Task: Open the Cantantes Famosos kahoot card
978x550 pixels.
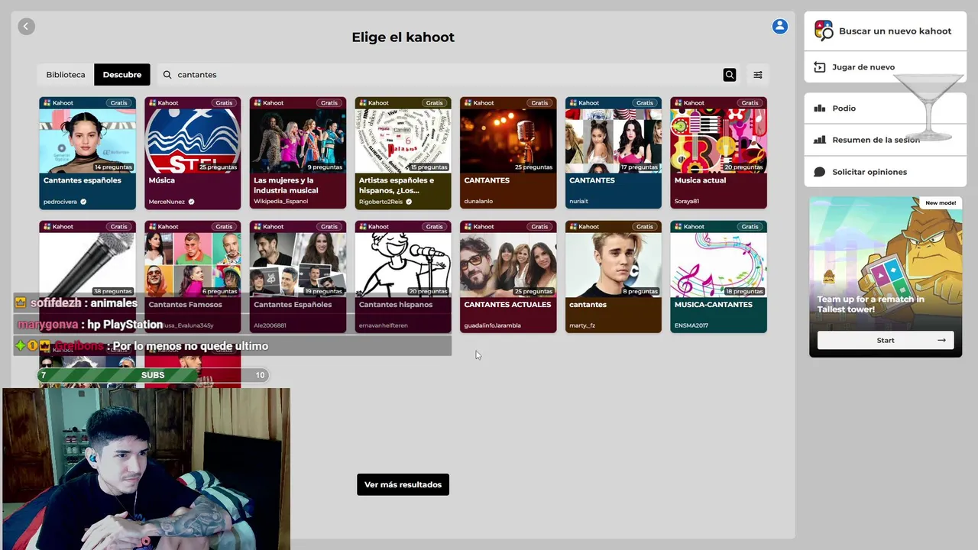Action: pyautogui.click(x=193, y=277)
